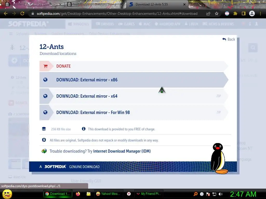
Task: Open the Chrome three-dot menu
Action: pyautogui.click(x=260, y=13)
